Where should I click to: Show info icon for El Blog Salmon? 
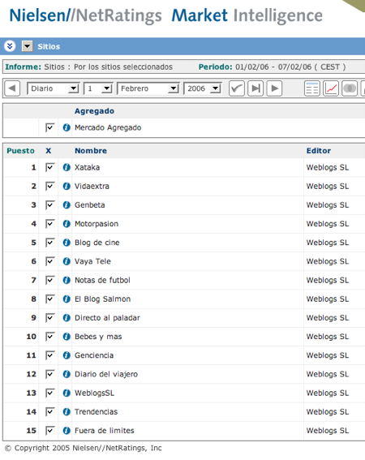point(67,299)
